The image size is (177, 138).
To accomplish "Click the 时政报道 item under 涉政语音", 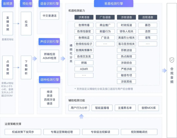I will point(126,25).
